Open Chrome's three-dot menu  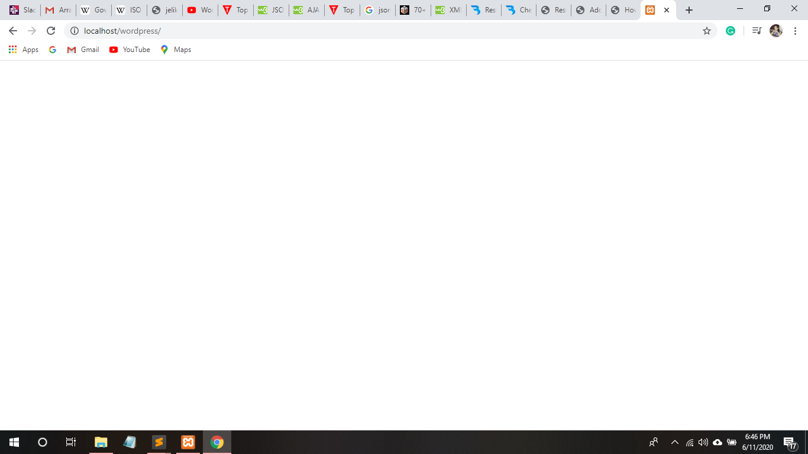click(795, 31)
